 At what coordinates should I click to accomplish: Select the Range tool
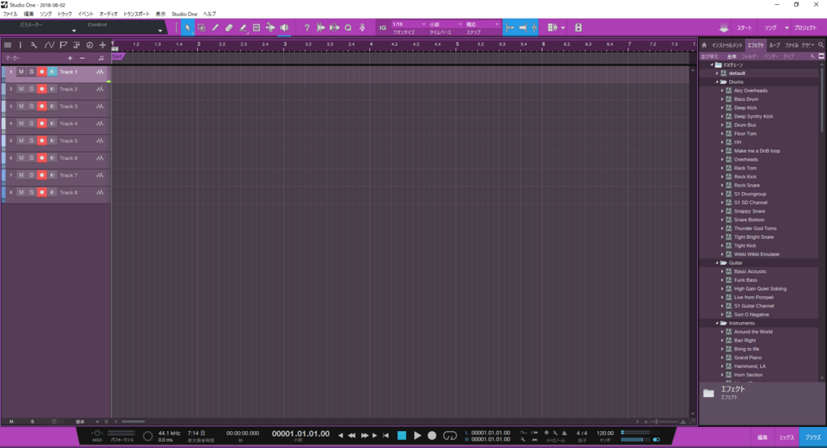[x=201, y=27]
